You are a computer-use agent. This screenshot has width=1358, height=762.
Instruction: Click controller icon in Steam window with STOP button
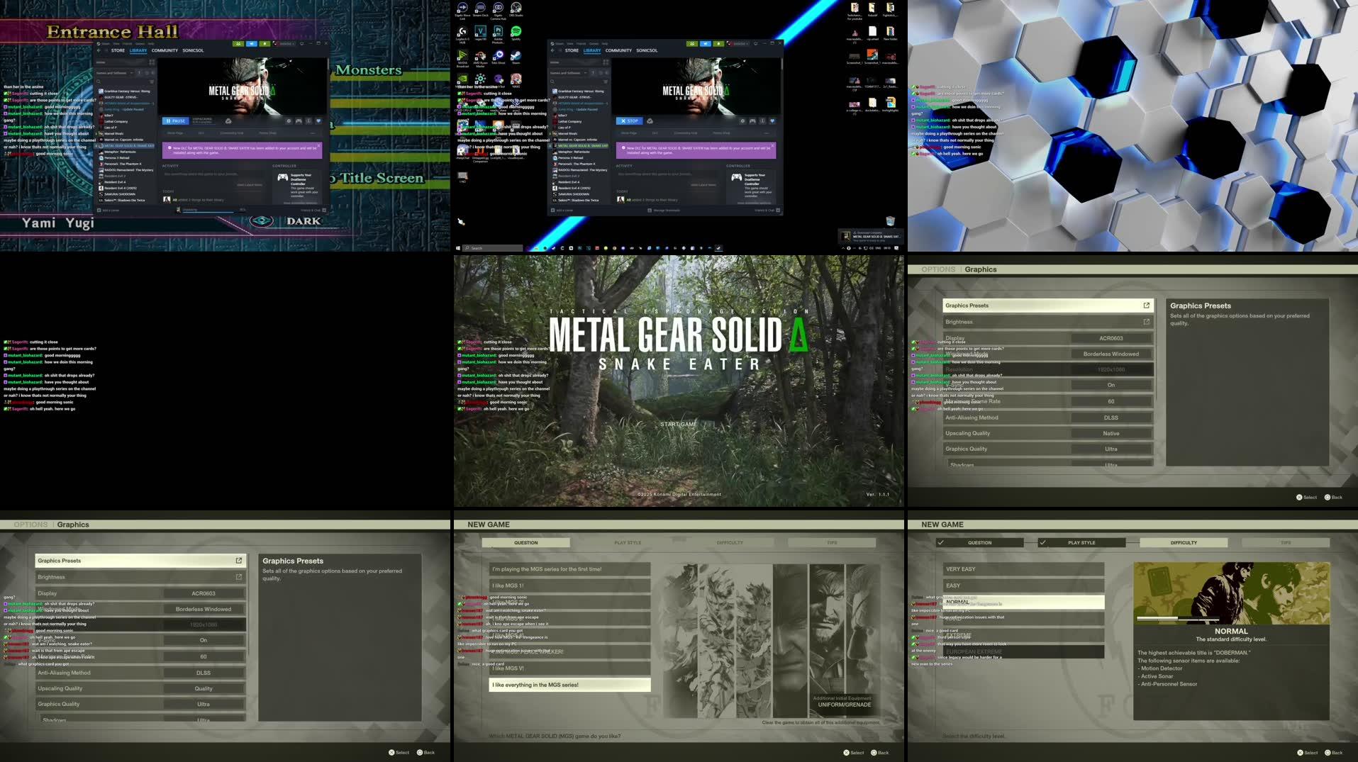(x=752, y=121)
